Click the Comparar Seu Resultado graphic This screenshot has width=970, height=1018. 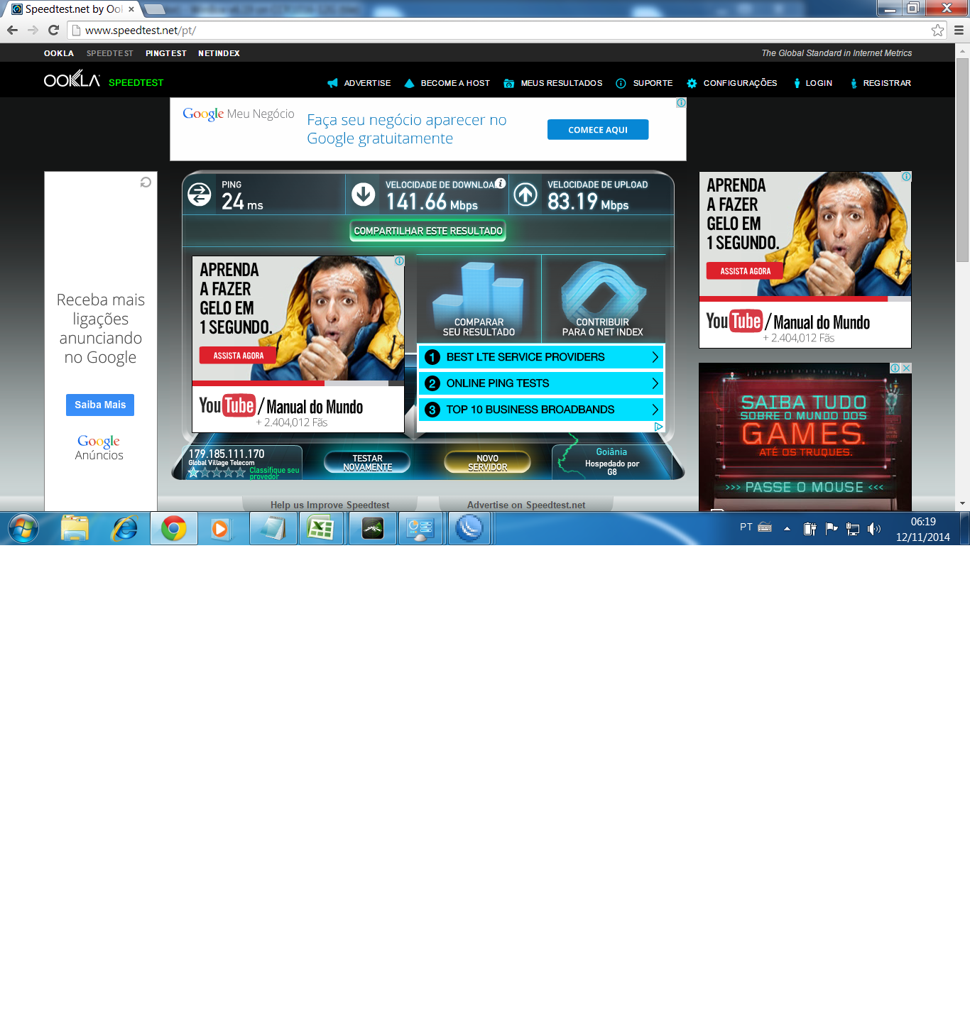click(x=479, y=299)
